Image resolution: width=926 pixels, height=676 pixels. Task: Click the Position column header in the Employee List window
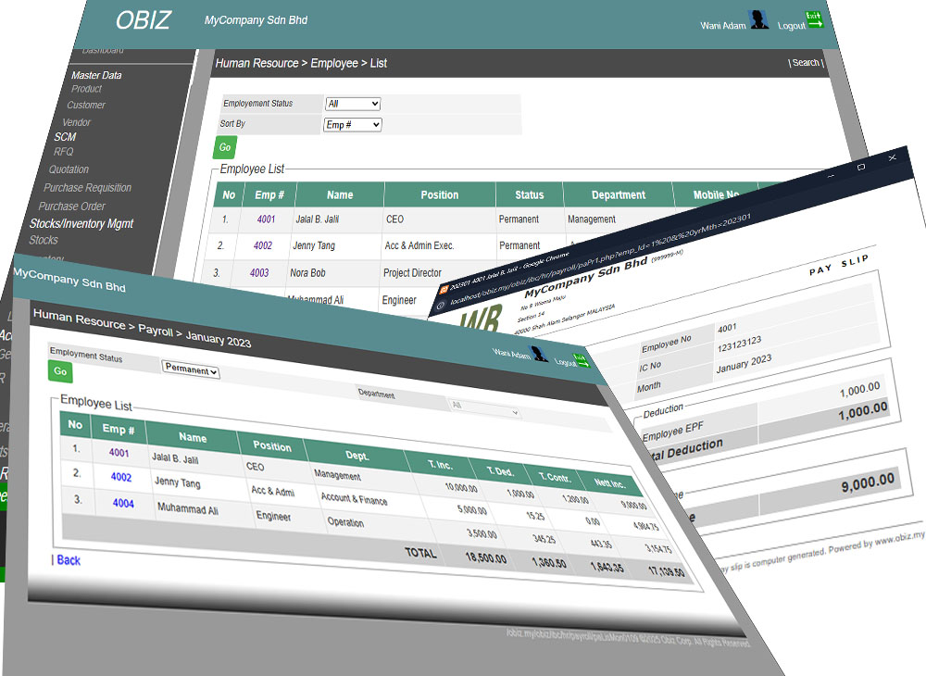click(x=439, y=194)
